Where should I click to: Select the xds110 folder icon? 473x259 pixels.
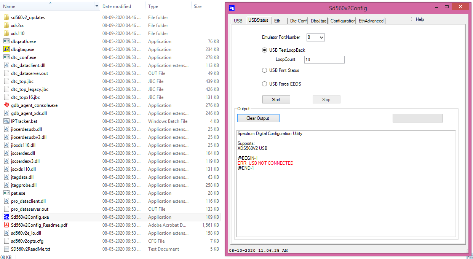pyautogui.click(x=6, y=33)
